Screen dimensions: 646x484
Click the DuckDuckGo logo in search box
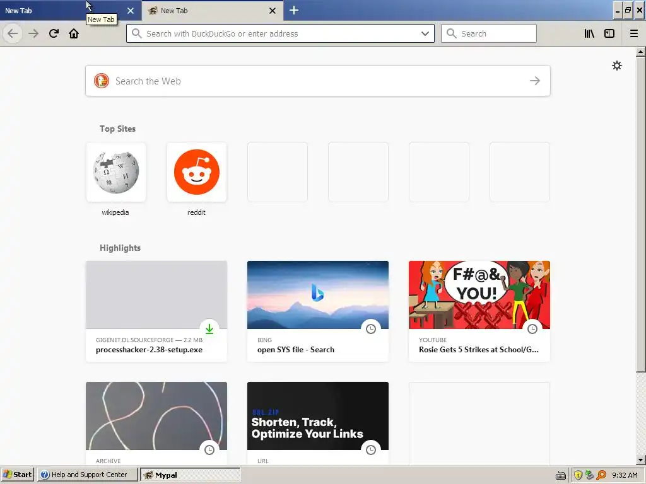(x=102, y=81)
